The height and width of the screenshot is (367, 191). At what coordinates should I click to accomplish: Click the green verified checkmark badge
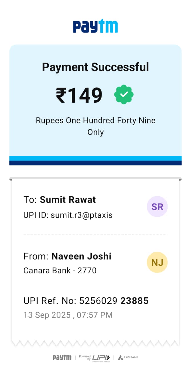(x=124, y=95)
